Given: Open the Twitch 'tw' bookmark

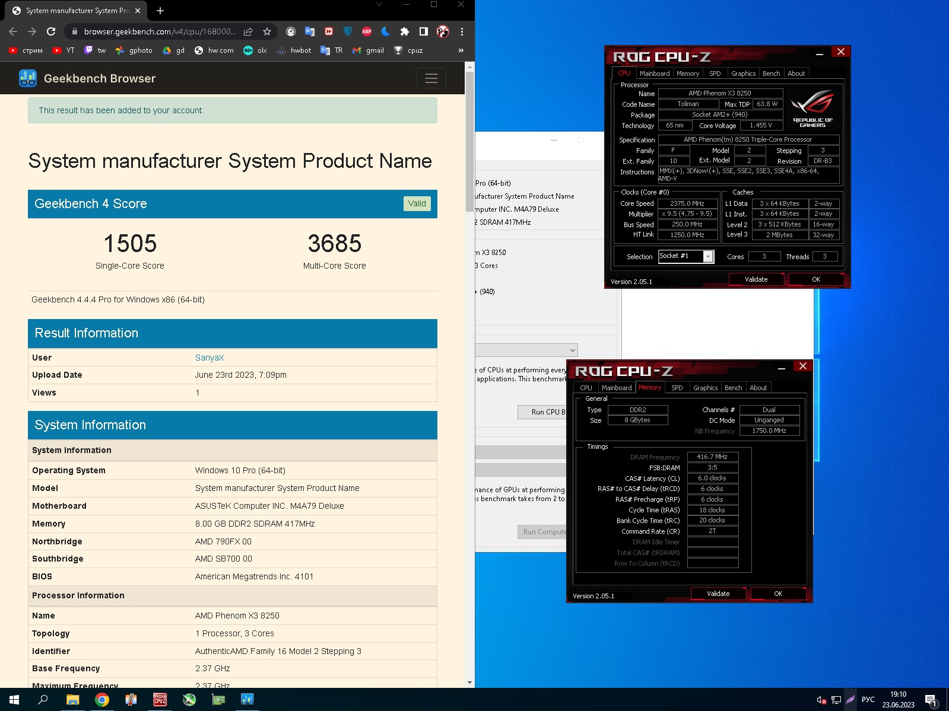Looking at the screenshot, I should tap(96, 50).
